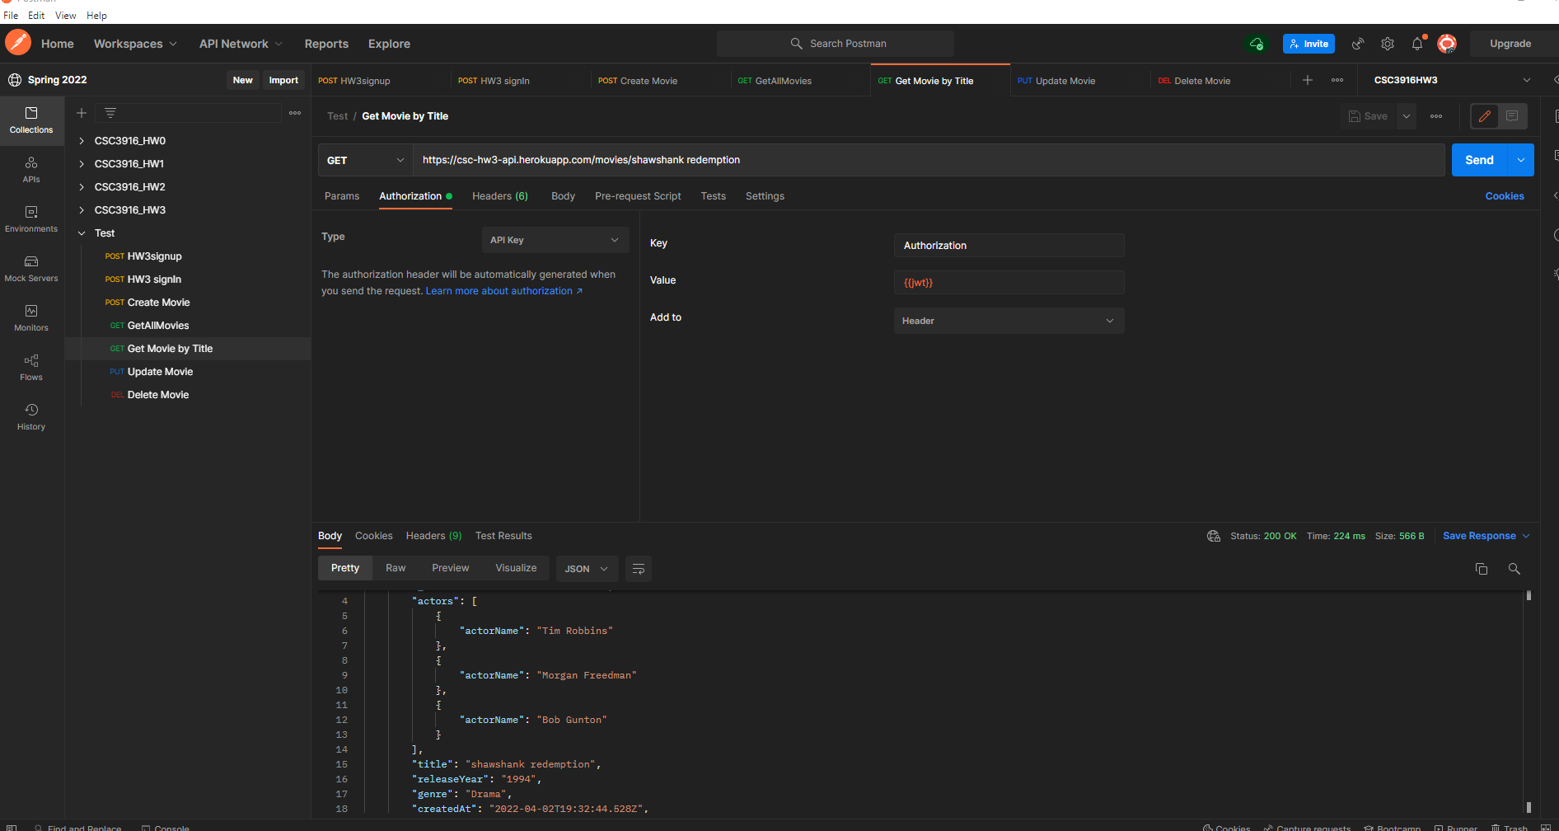Open the GET request method dropdown
The image size is (1559, 831).
click(364, 160)
